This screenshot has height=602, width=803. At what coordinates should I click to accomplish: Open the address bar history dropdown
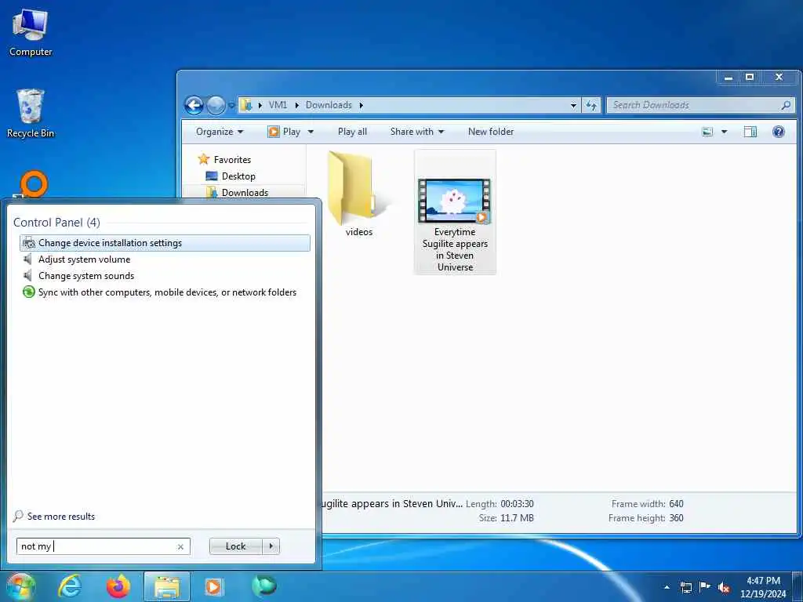click(573, 106)
